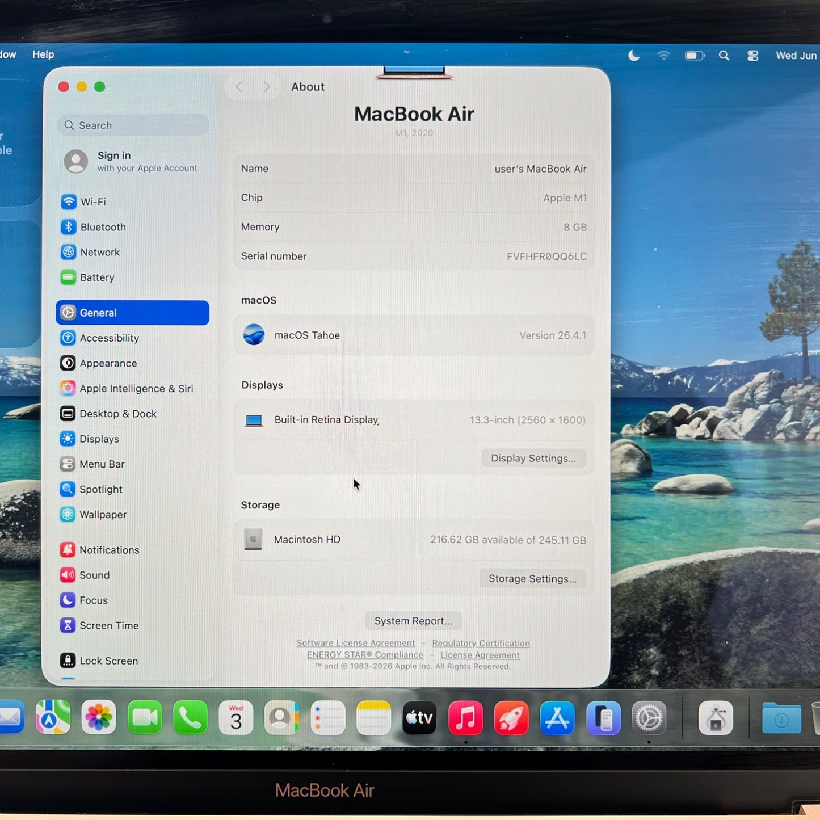This screenshot has width=820, height=820.
Task: Launch Music from the Dock
Action: click(465, 717)
